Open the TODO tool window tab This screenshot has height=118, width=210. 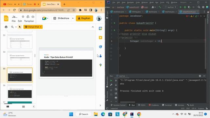142,105
